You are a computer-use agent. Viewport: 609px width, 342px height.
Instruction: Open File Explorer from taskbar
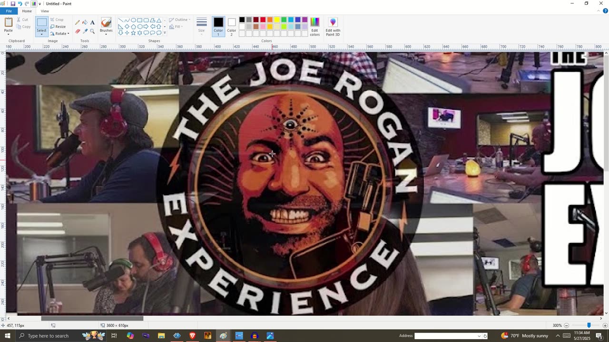click(x=161, y=336)
